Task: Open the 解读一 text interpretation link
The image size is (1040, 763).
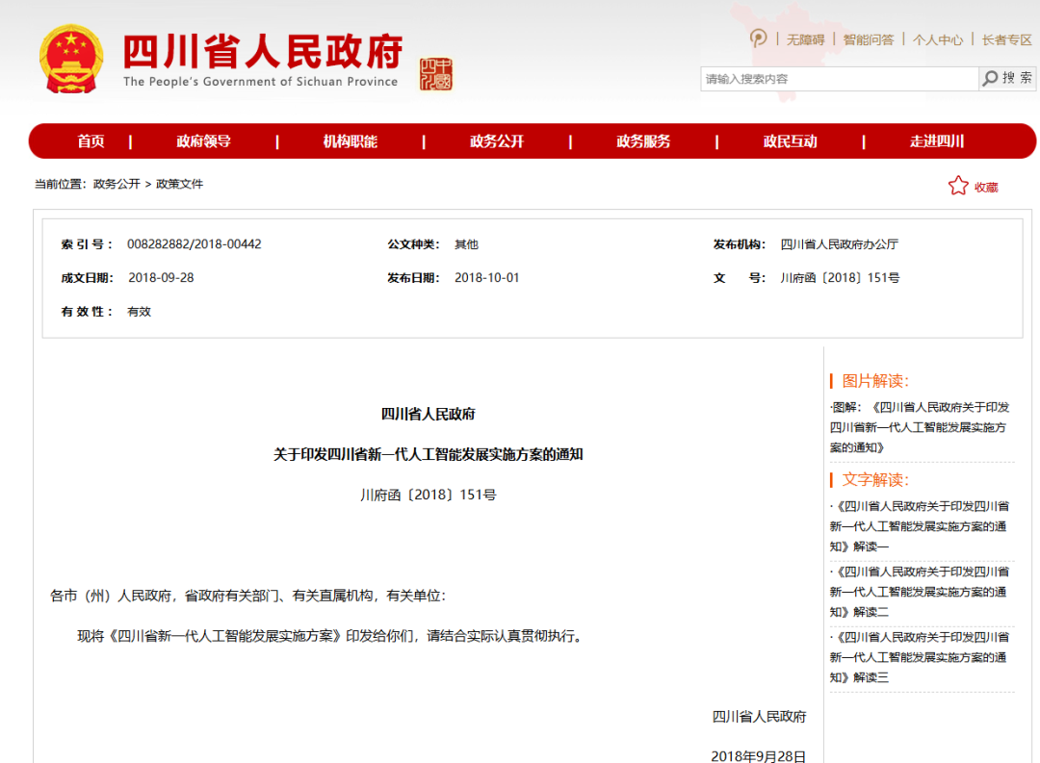Action: point(919,525)
